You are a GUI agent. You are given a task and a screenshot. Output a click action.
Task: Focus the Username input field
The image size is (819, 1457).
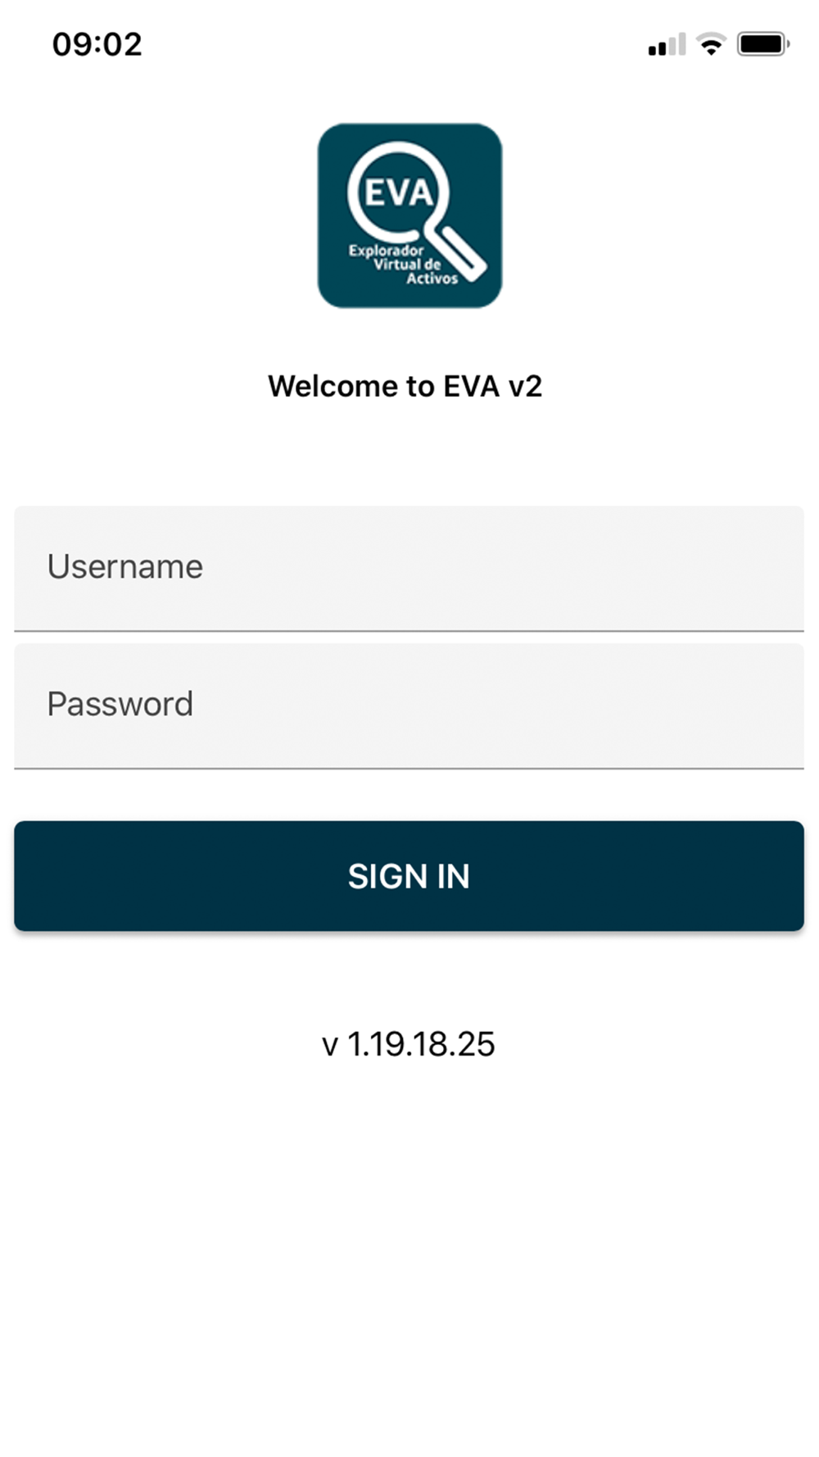coord(409,569)
